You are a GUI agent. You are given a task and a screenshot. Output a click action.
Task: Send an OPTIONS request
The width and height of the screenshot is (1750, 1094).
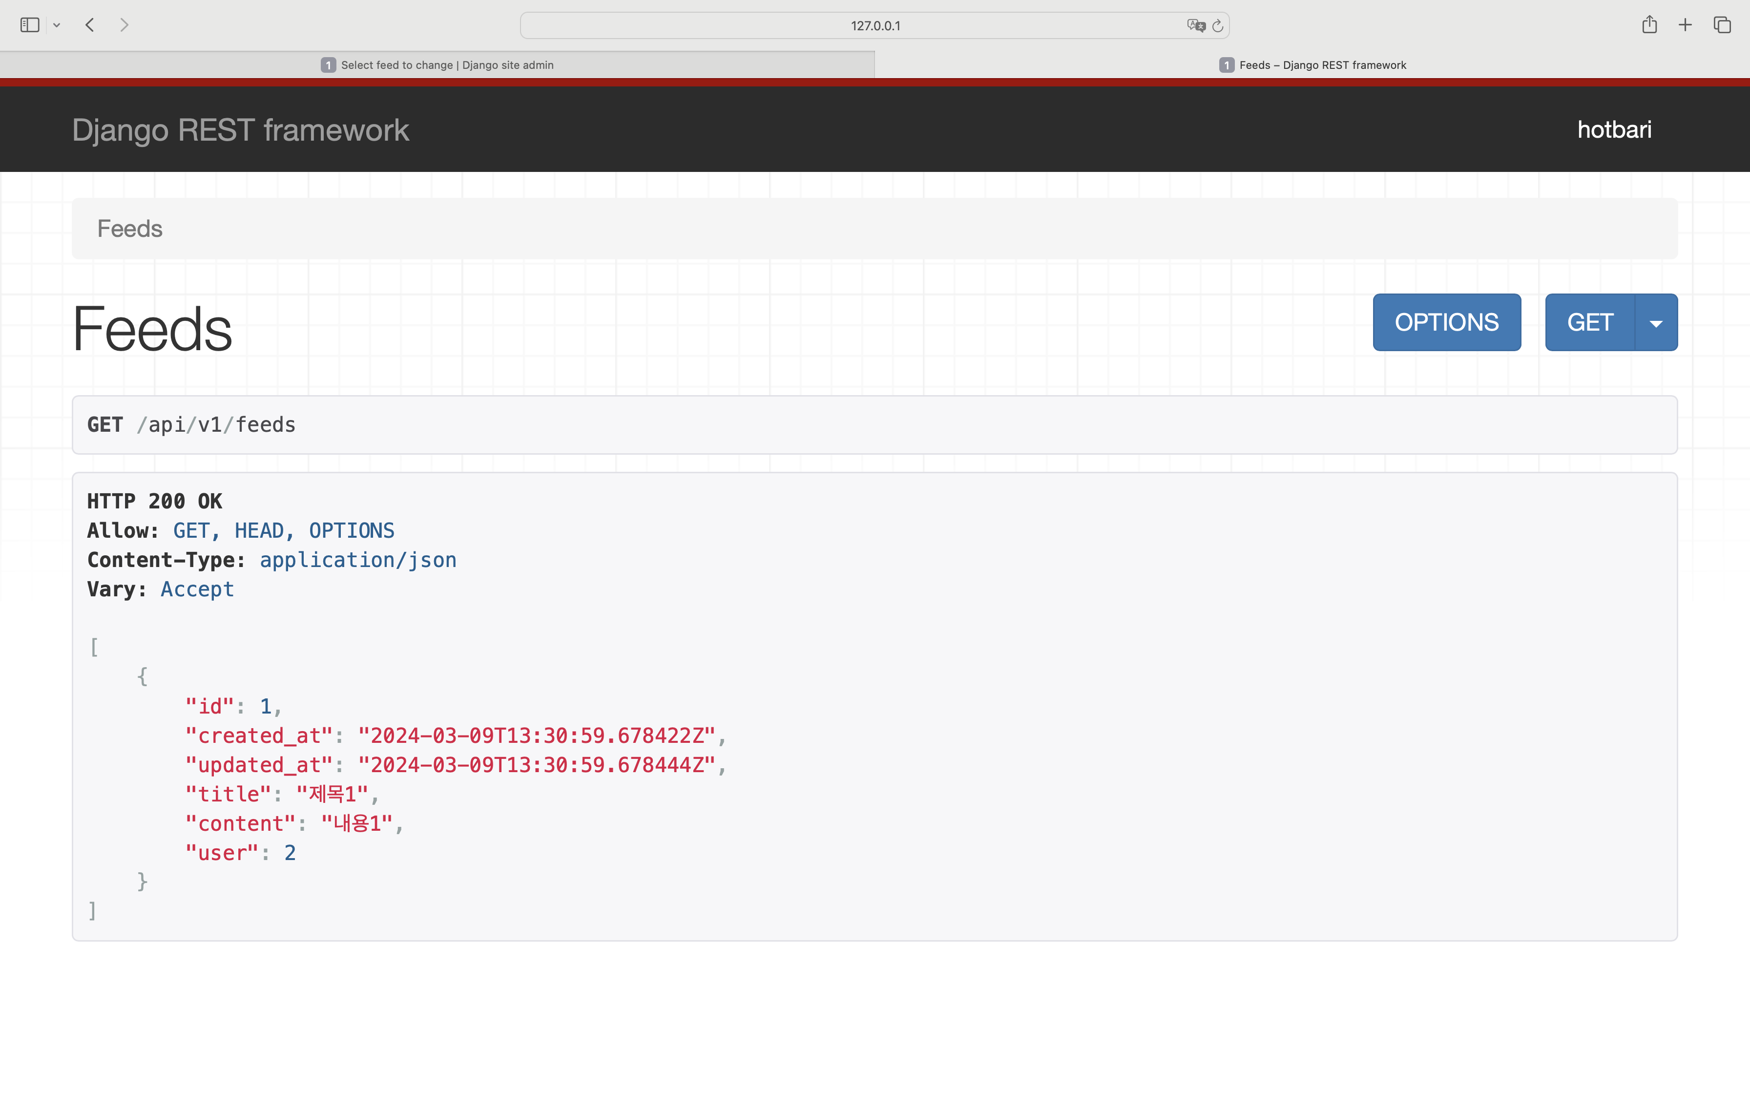point(1446,322)
